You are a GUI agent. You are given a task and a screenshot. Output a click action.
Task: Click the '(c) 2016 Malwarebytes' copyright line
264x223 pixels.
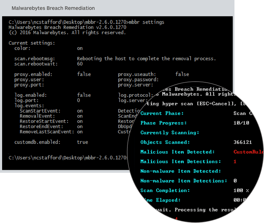click(67, 32)
